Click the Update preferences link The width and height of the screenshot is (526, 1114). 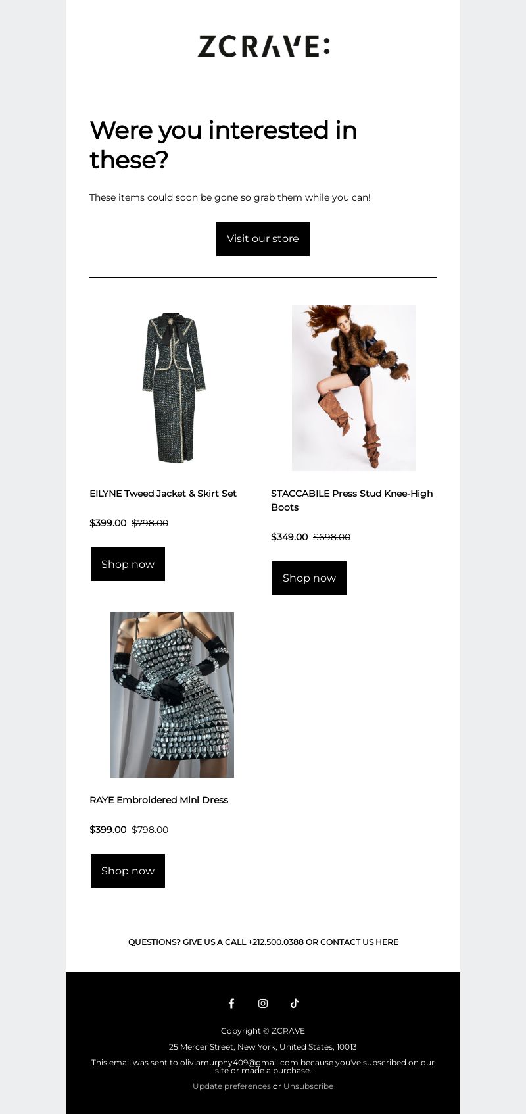[231, 1086]
